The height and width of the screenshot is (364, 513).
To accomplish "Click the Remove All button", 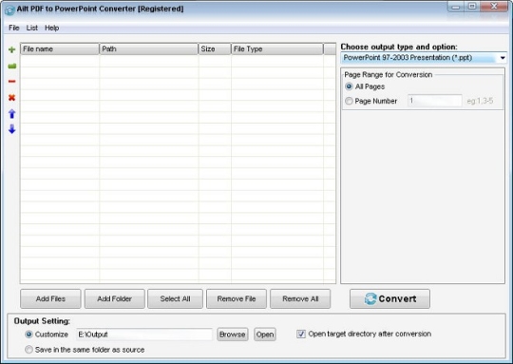I will [x=300, y=298].
